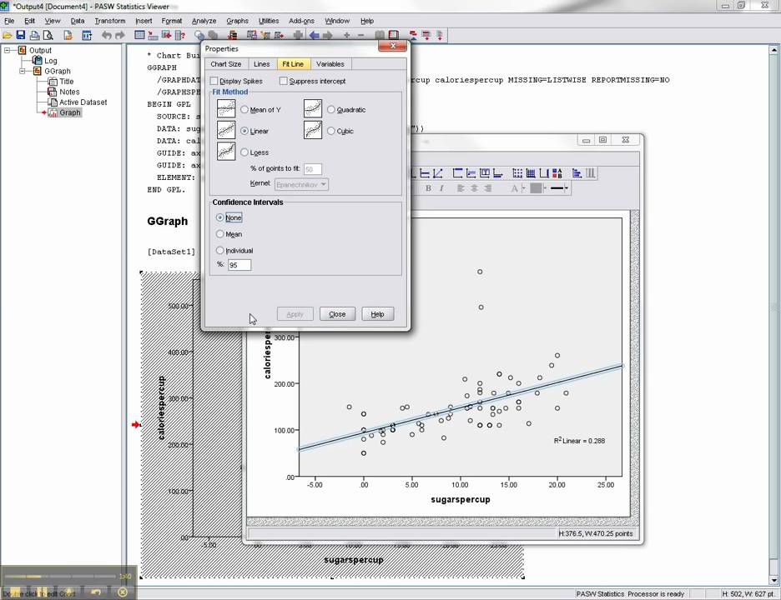Switch to the Chart Size tab
Image resolution: width=781 pixels, height=600 pixels.
[225, 64]
